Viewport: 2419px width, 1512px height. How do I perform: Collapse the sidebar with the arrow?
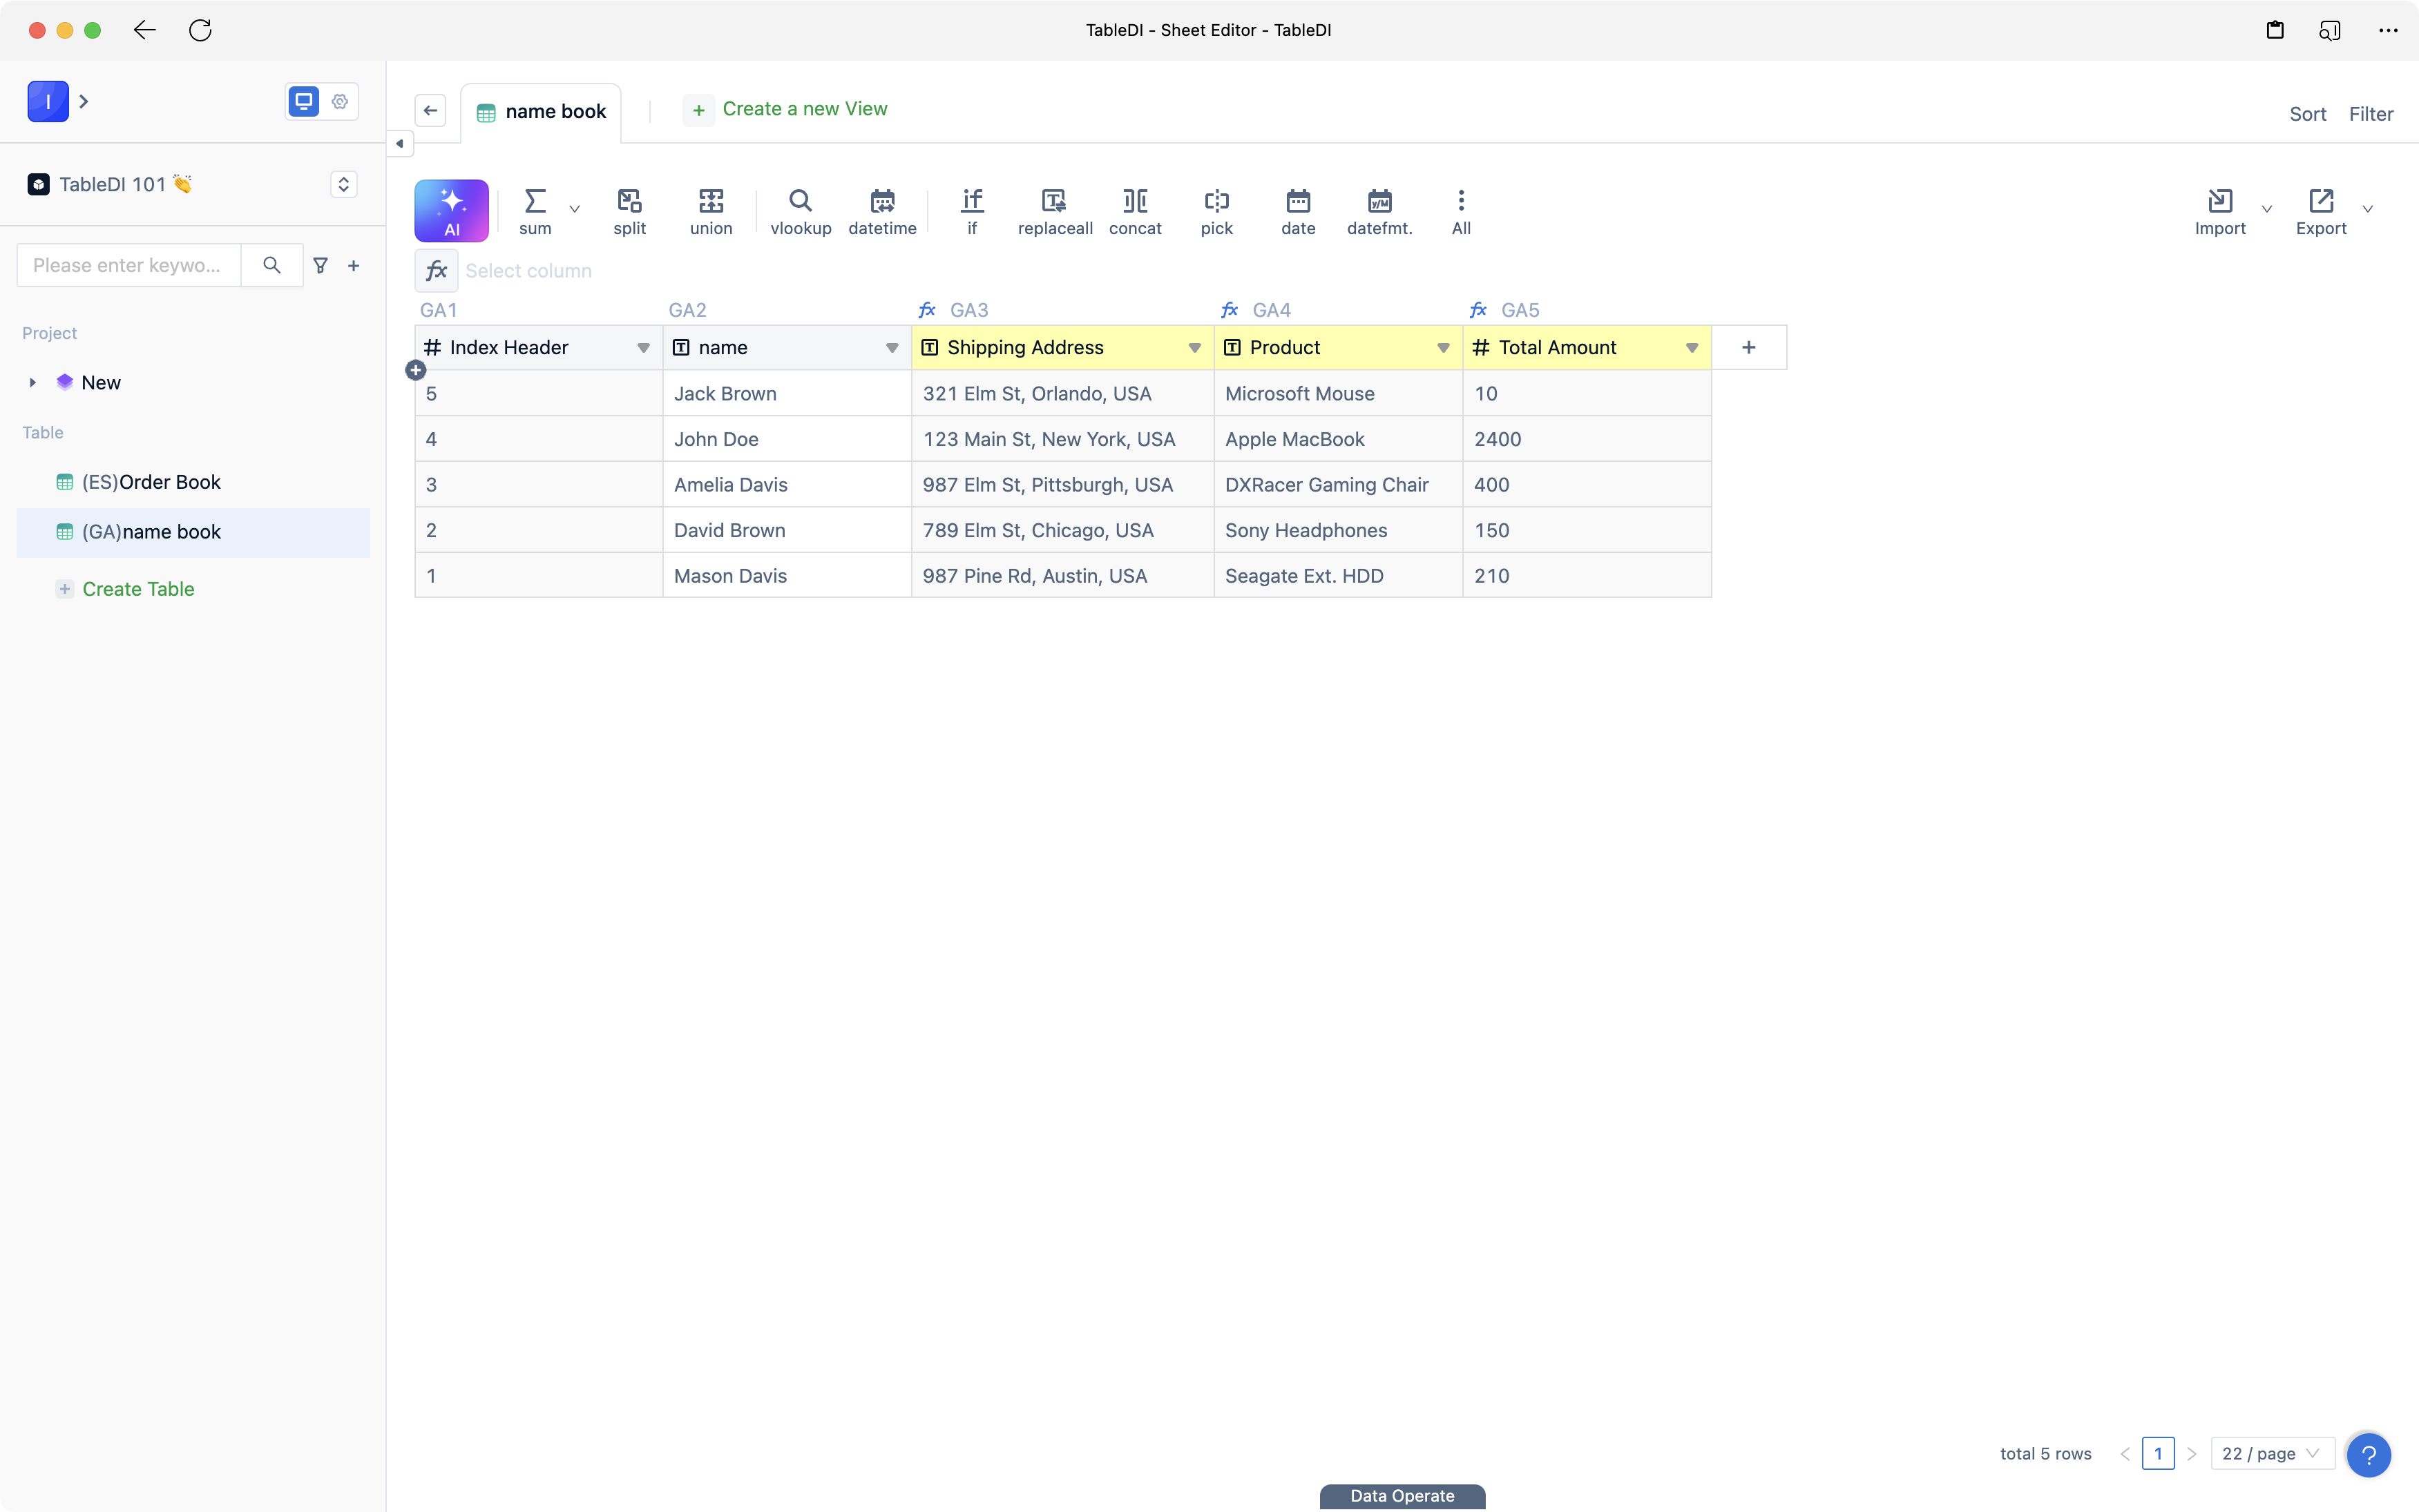point(399,144)
